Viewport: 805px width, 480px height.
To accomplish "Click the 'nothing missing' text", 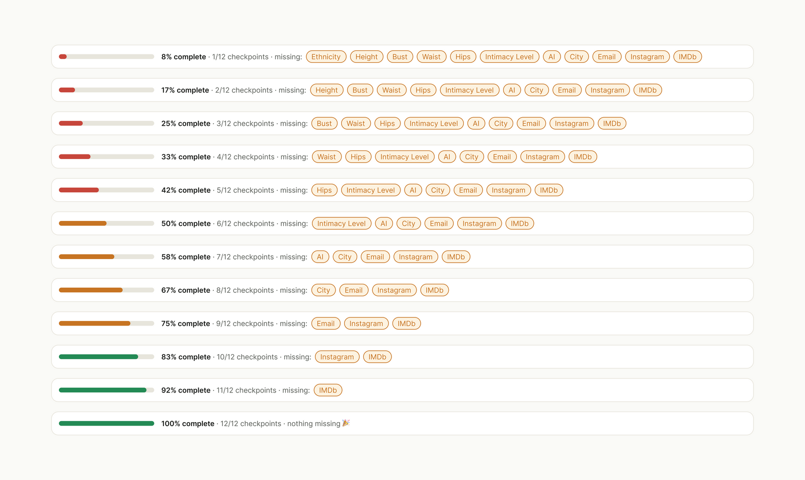I will point(313,424).
